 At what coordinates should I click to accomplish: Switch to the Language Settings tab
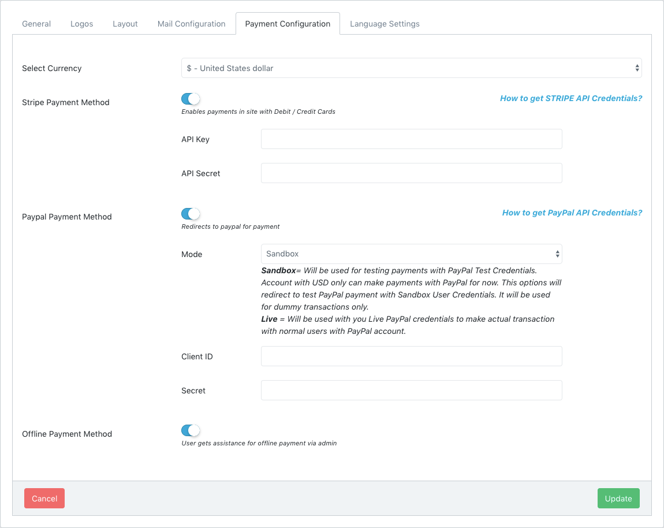(x=385, y=24)
